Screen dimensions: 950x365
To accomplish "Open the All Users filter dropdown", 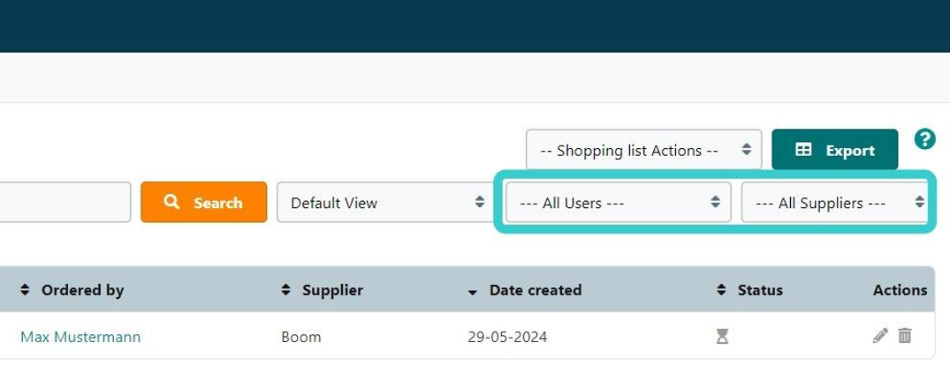I will coord(619,202).
